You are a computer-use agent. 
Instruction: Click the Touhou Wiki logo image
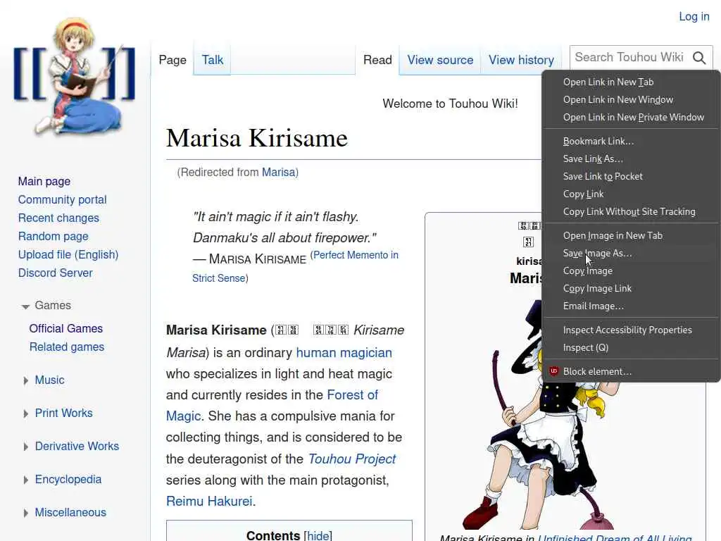(x=75, y=76)
